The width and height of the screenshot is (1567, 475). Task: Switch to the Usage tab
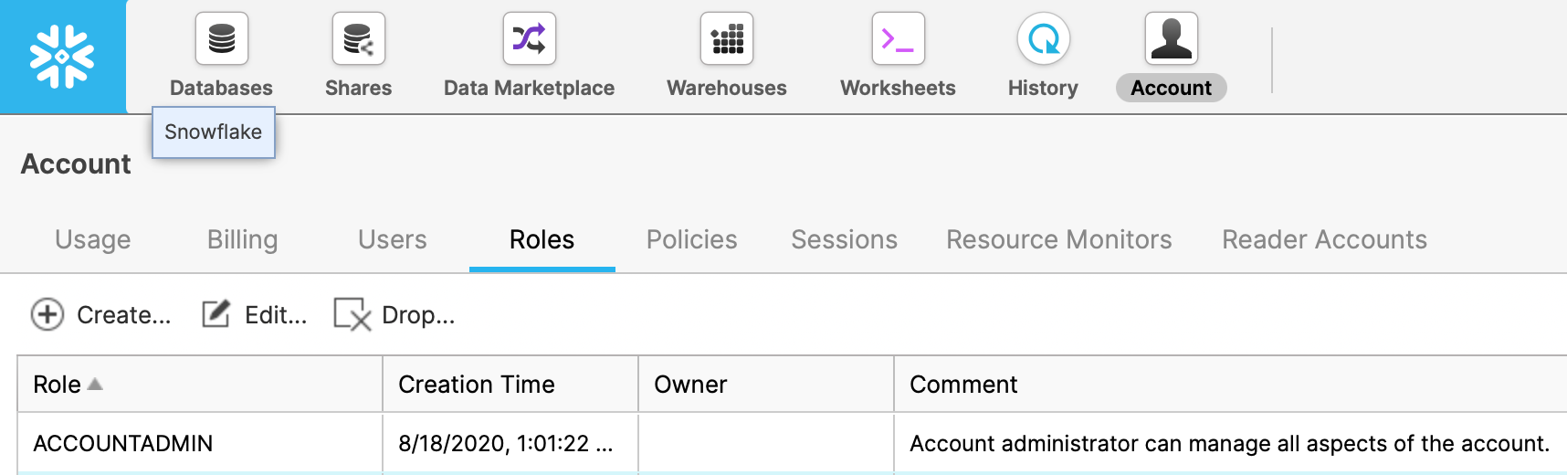tap(93, 239)
